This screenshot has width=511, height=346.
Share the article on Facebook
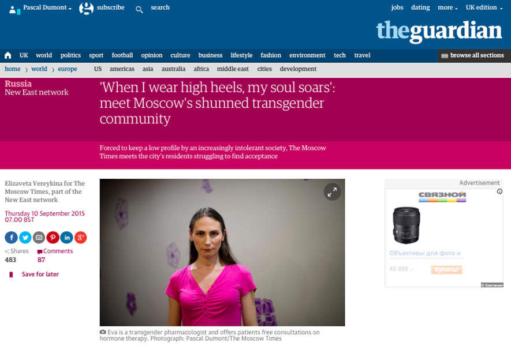coord(11,238)
